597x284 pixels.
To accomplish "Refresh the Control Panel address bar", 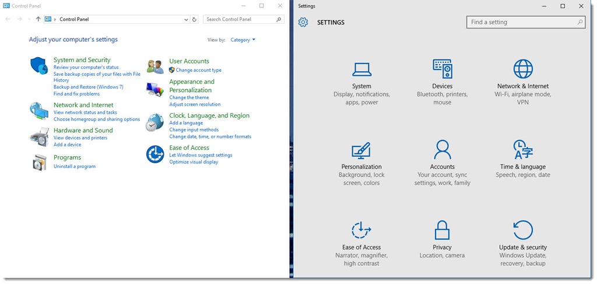I will coord(194,19).
